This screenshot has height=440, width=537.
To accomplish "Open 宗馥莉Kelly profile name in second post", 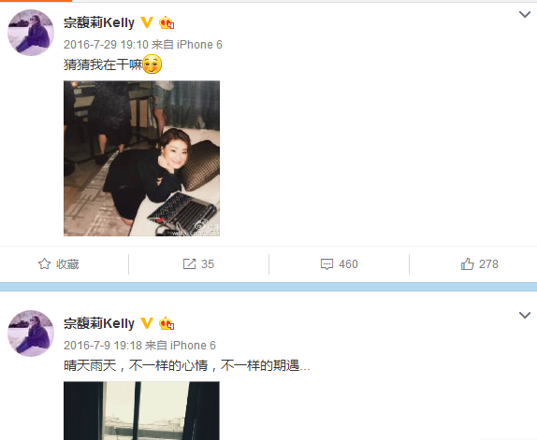I will click(x=99, y=323).
